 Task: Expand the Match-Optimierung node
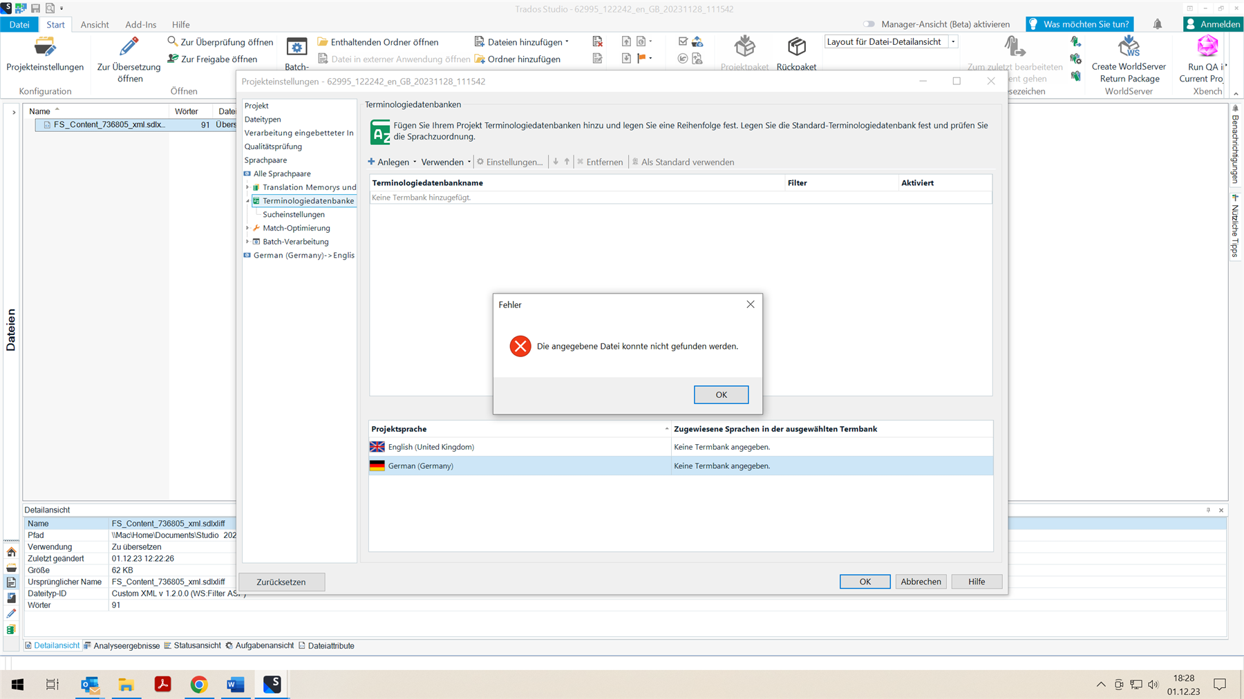click(x=247, y=228)
